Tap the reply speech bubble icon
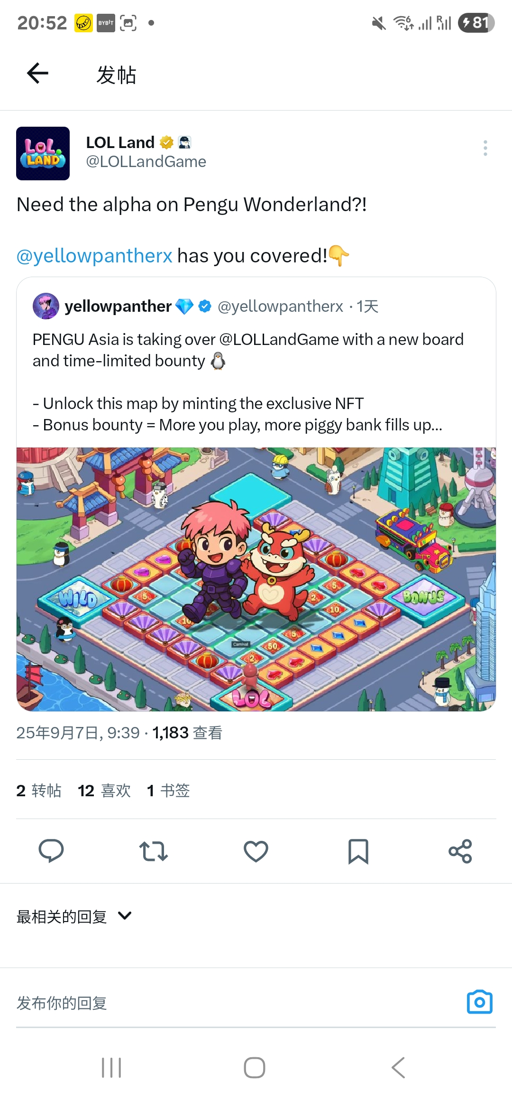512x1099 pixels. 51,851
